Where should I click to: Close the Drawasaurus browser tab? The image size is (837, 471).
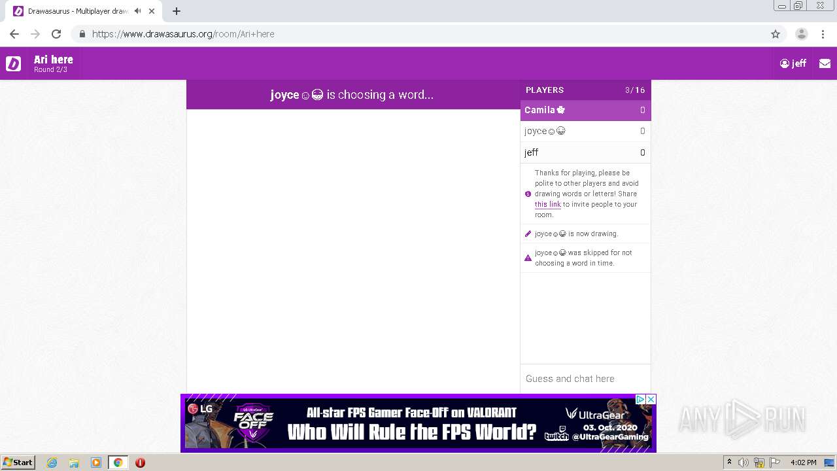pos(152,11)
